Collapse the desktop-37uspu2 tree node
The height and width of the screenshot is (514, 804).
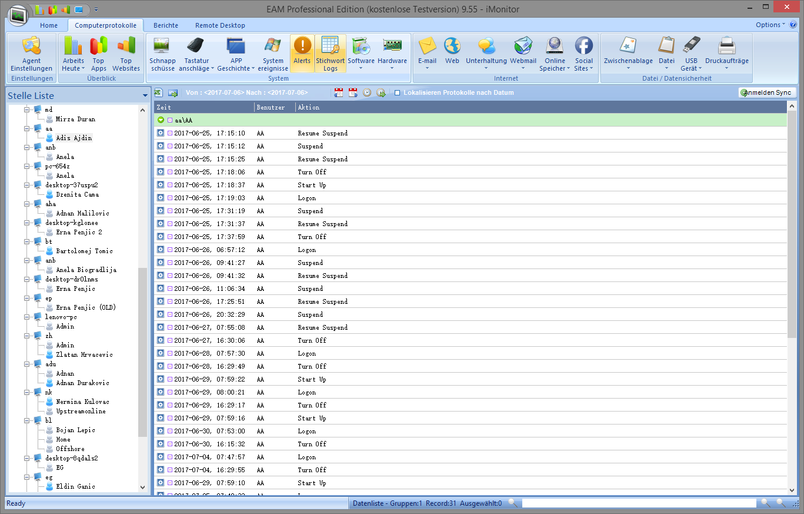(x=26, y=185)
